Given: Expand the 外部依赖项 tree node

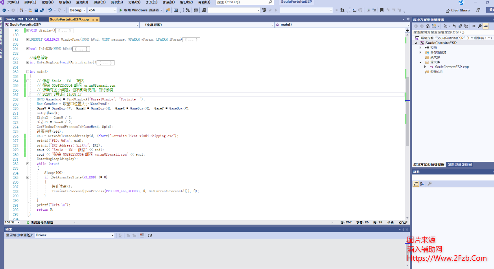Looking at the screenshot, I should (420, 52).
